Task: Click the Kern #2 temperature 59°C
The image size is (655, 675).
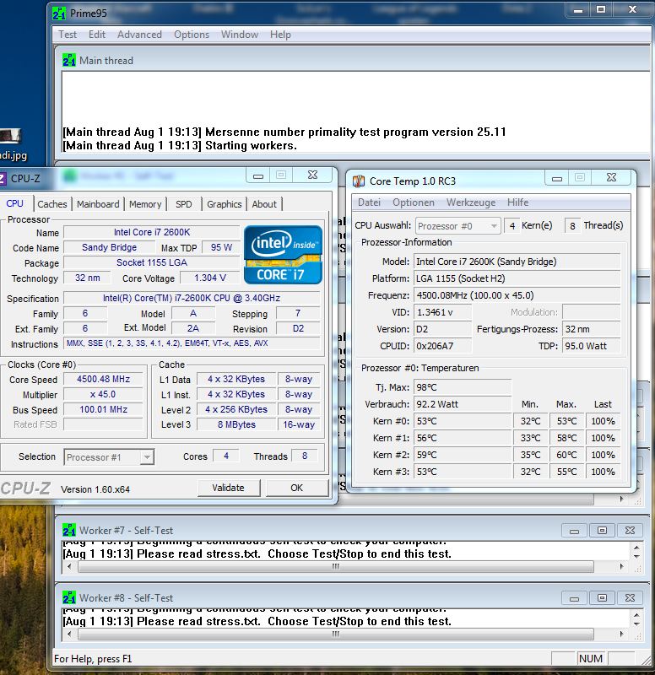Action: pos(463,455)
